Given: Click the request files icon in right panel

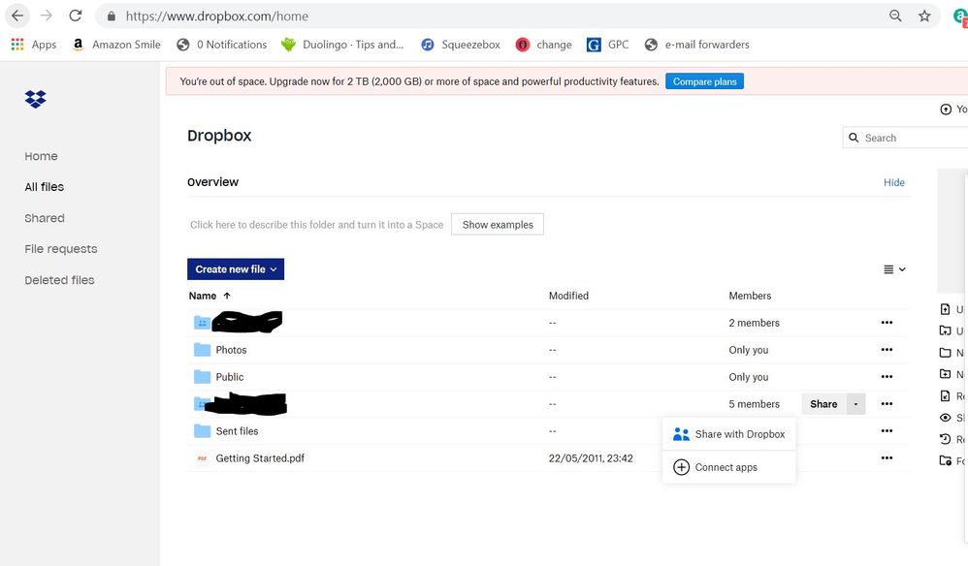Looking at the screenshot, I should (945, 395).
